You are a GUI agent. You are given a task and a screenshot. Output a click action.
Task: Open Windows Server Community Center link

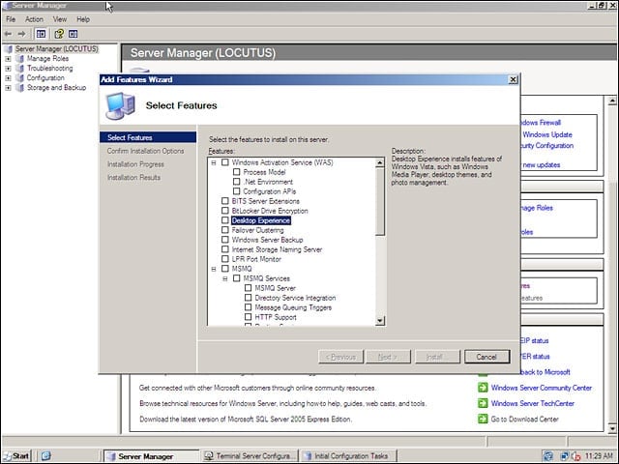pos(542,388)
